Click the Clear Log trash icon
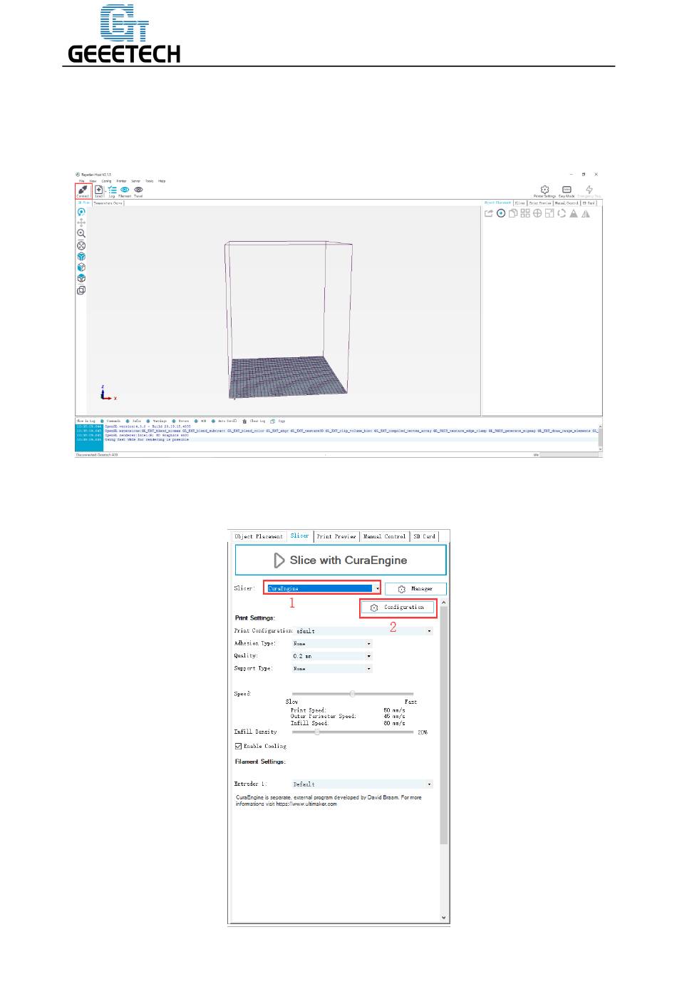 (244, 421)
